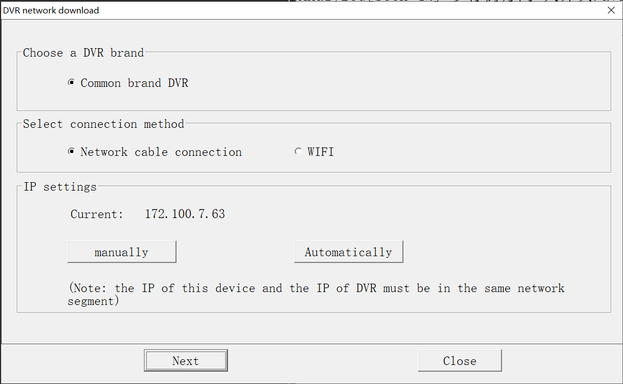Click empty space between Next and Close
Screen dimensions: 623x384
[322, 360]
